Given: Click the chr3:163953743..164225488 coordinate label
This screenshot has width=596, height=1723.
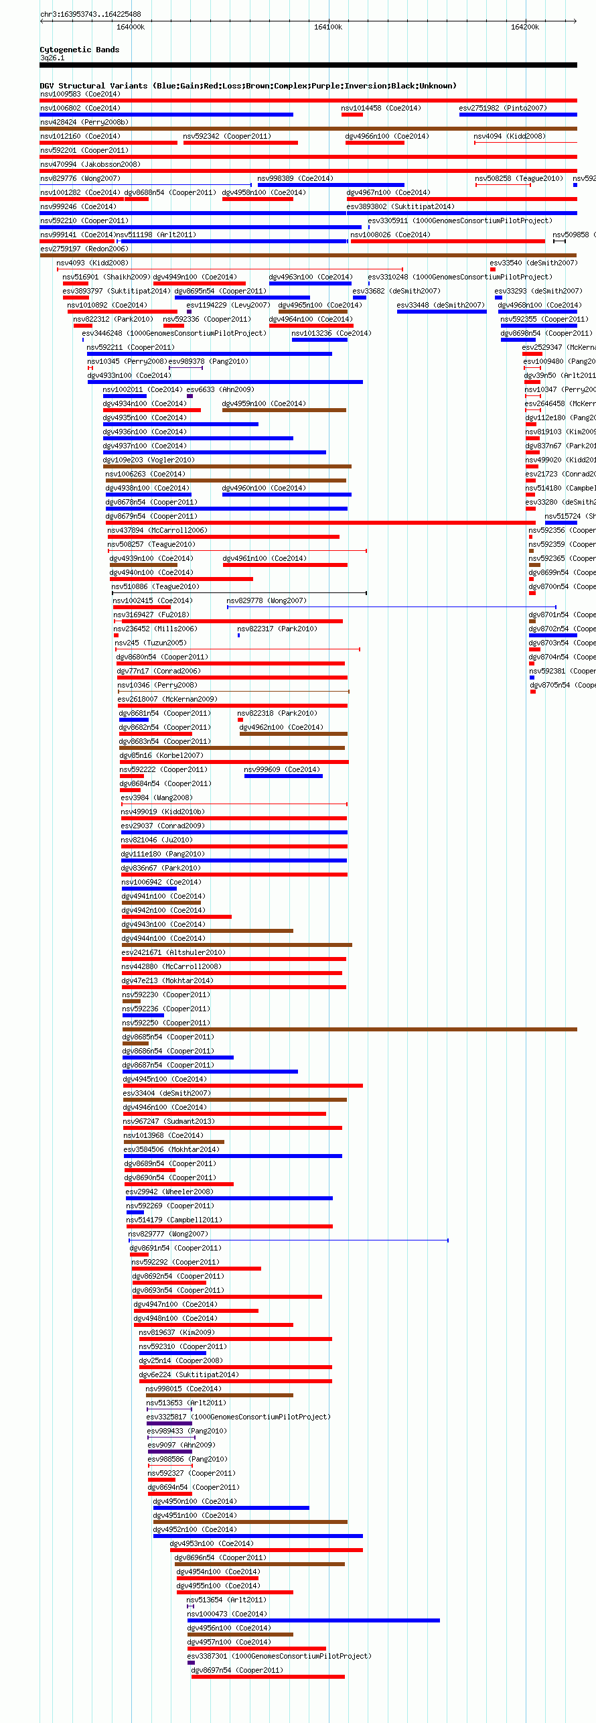Looking at the screenshot, I should [x=90, y=14].
